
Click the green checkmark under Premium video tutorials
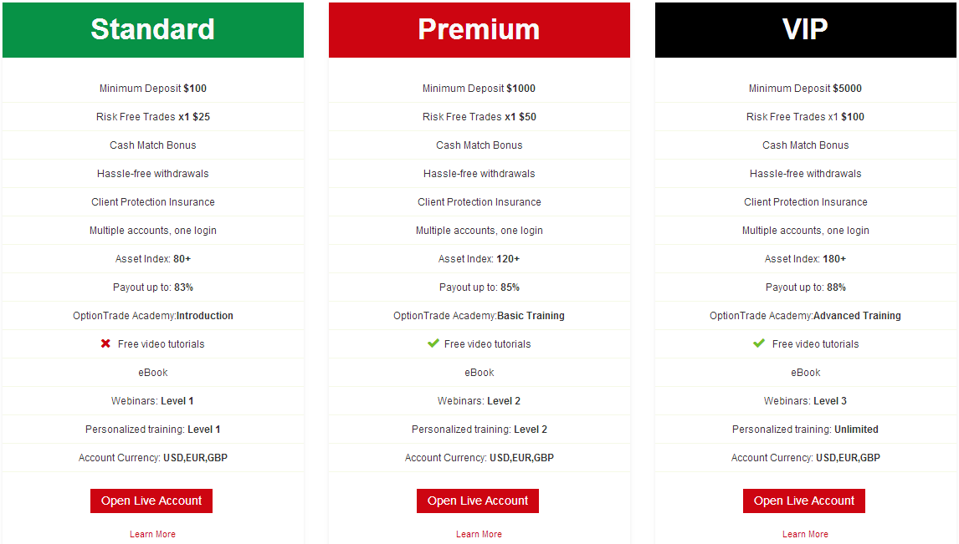(433, 343)
